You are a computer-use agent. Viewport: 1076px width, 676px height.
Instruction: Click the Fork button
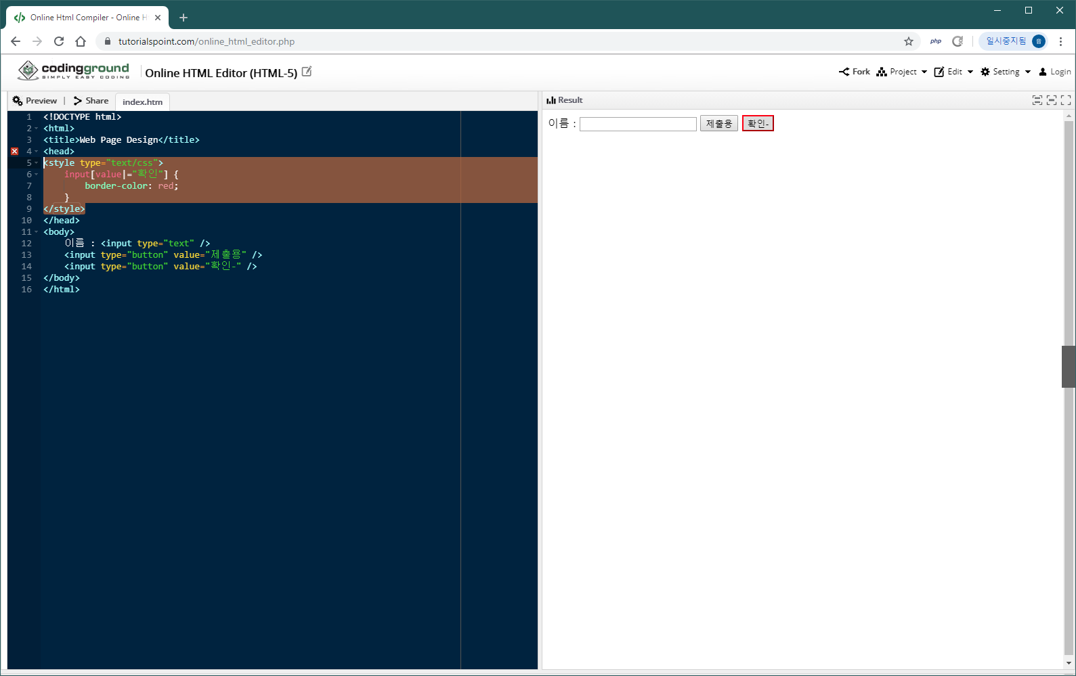coord(855,72)
